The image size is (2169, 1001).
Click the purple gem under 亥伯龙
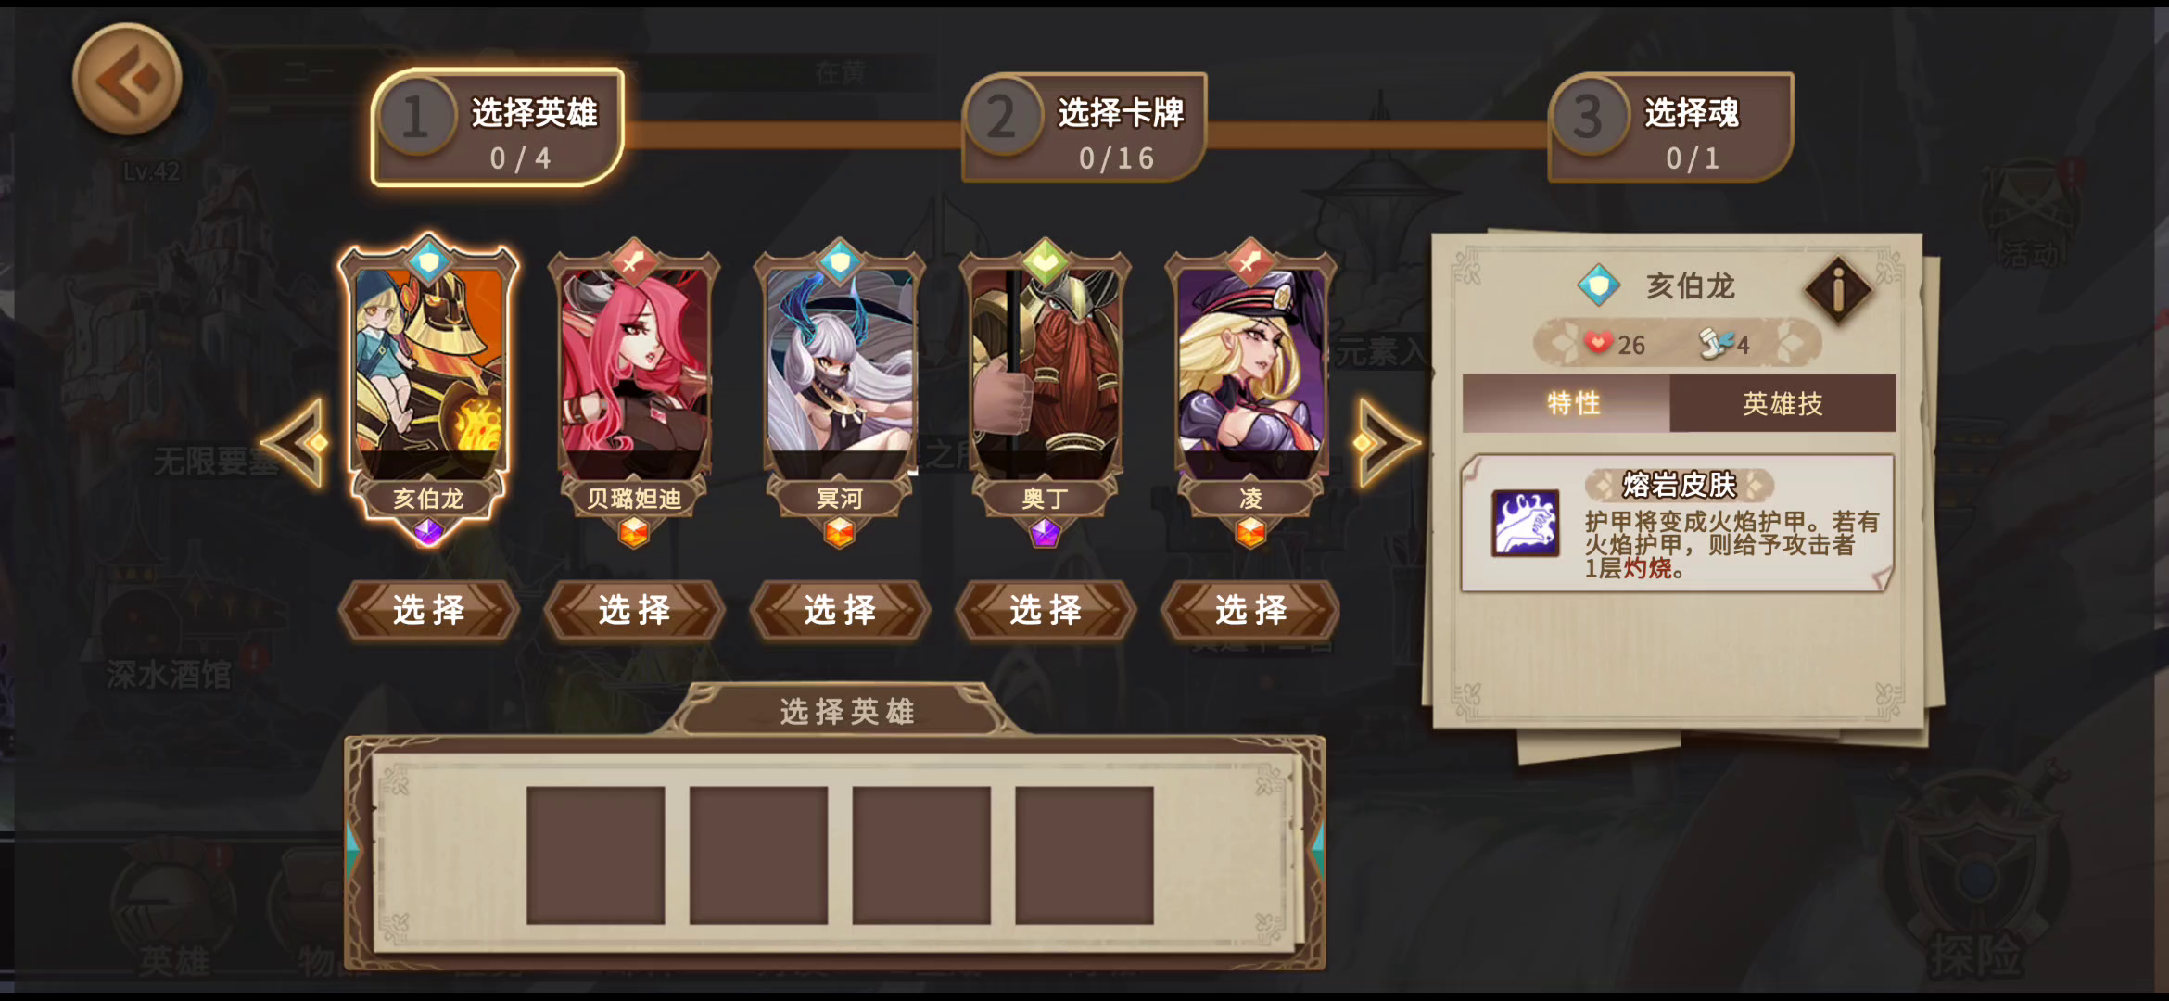click(427, 532)
